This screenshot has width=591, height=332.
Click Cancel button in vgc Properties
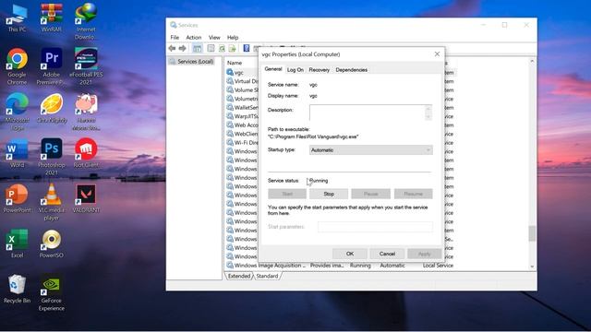(387, 254)
